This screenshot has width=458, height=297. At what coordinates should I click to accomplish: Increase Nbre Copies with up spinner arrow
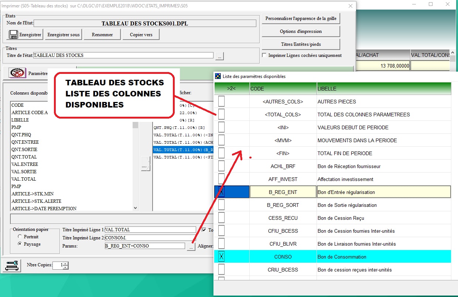point(65,263)
